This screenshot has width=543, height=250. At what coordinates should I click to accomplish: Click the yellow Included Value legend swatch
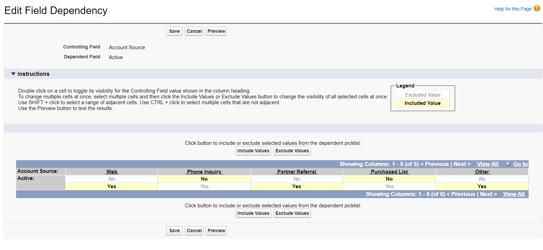click(422, 103)
